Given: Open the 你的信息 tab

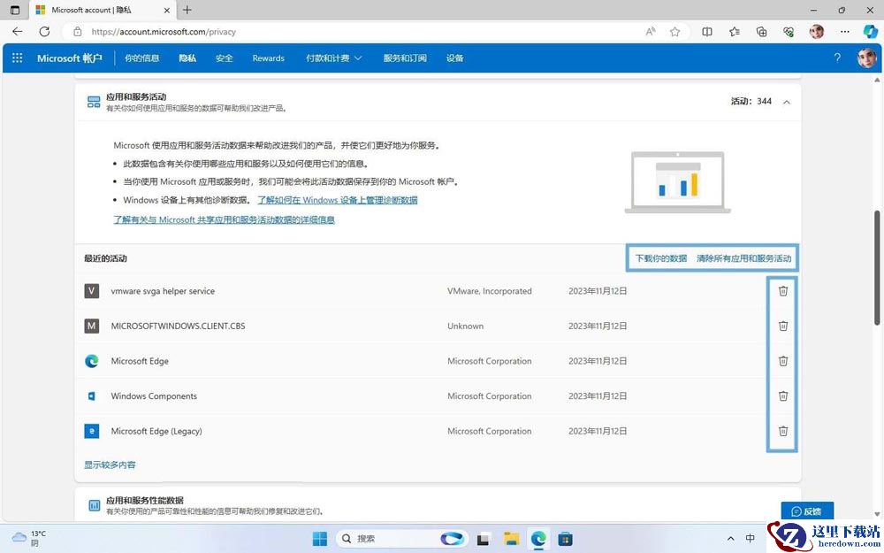Looking at the screenshot, I should point(142,58).
